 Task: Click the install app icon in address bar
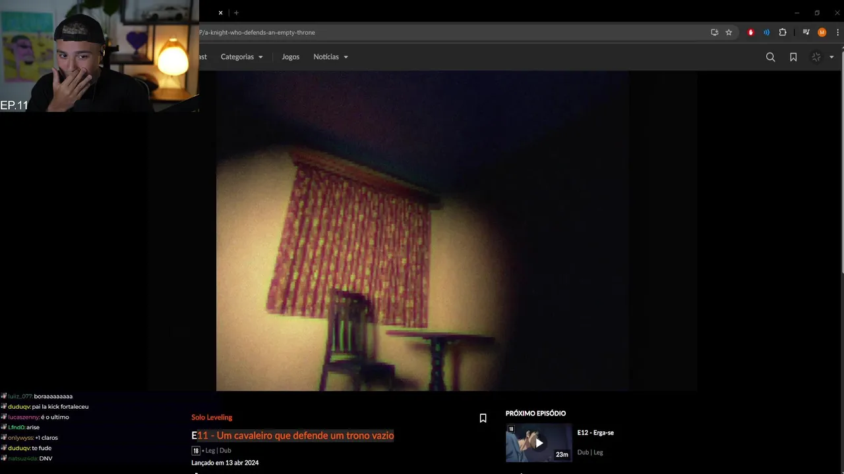(x=714, y=32)
